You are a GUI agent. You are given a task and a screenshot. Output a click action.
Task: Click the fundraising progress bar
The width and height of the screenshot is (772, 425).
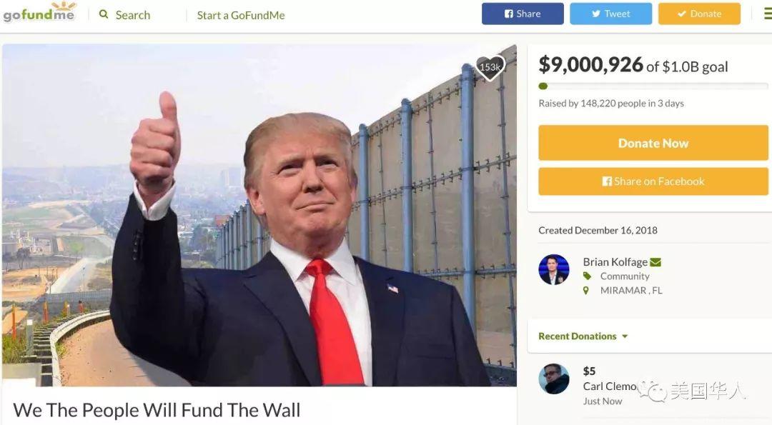click(653, 86)
